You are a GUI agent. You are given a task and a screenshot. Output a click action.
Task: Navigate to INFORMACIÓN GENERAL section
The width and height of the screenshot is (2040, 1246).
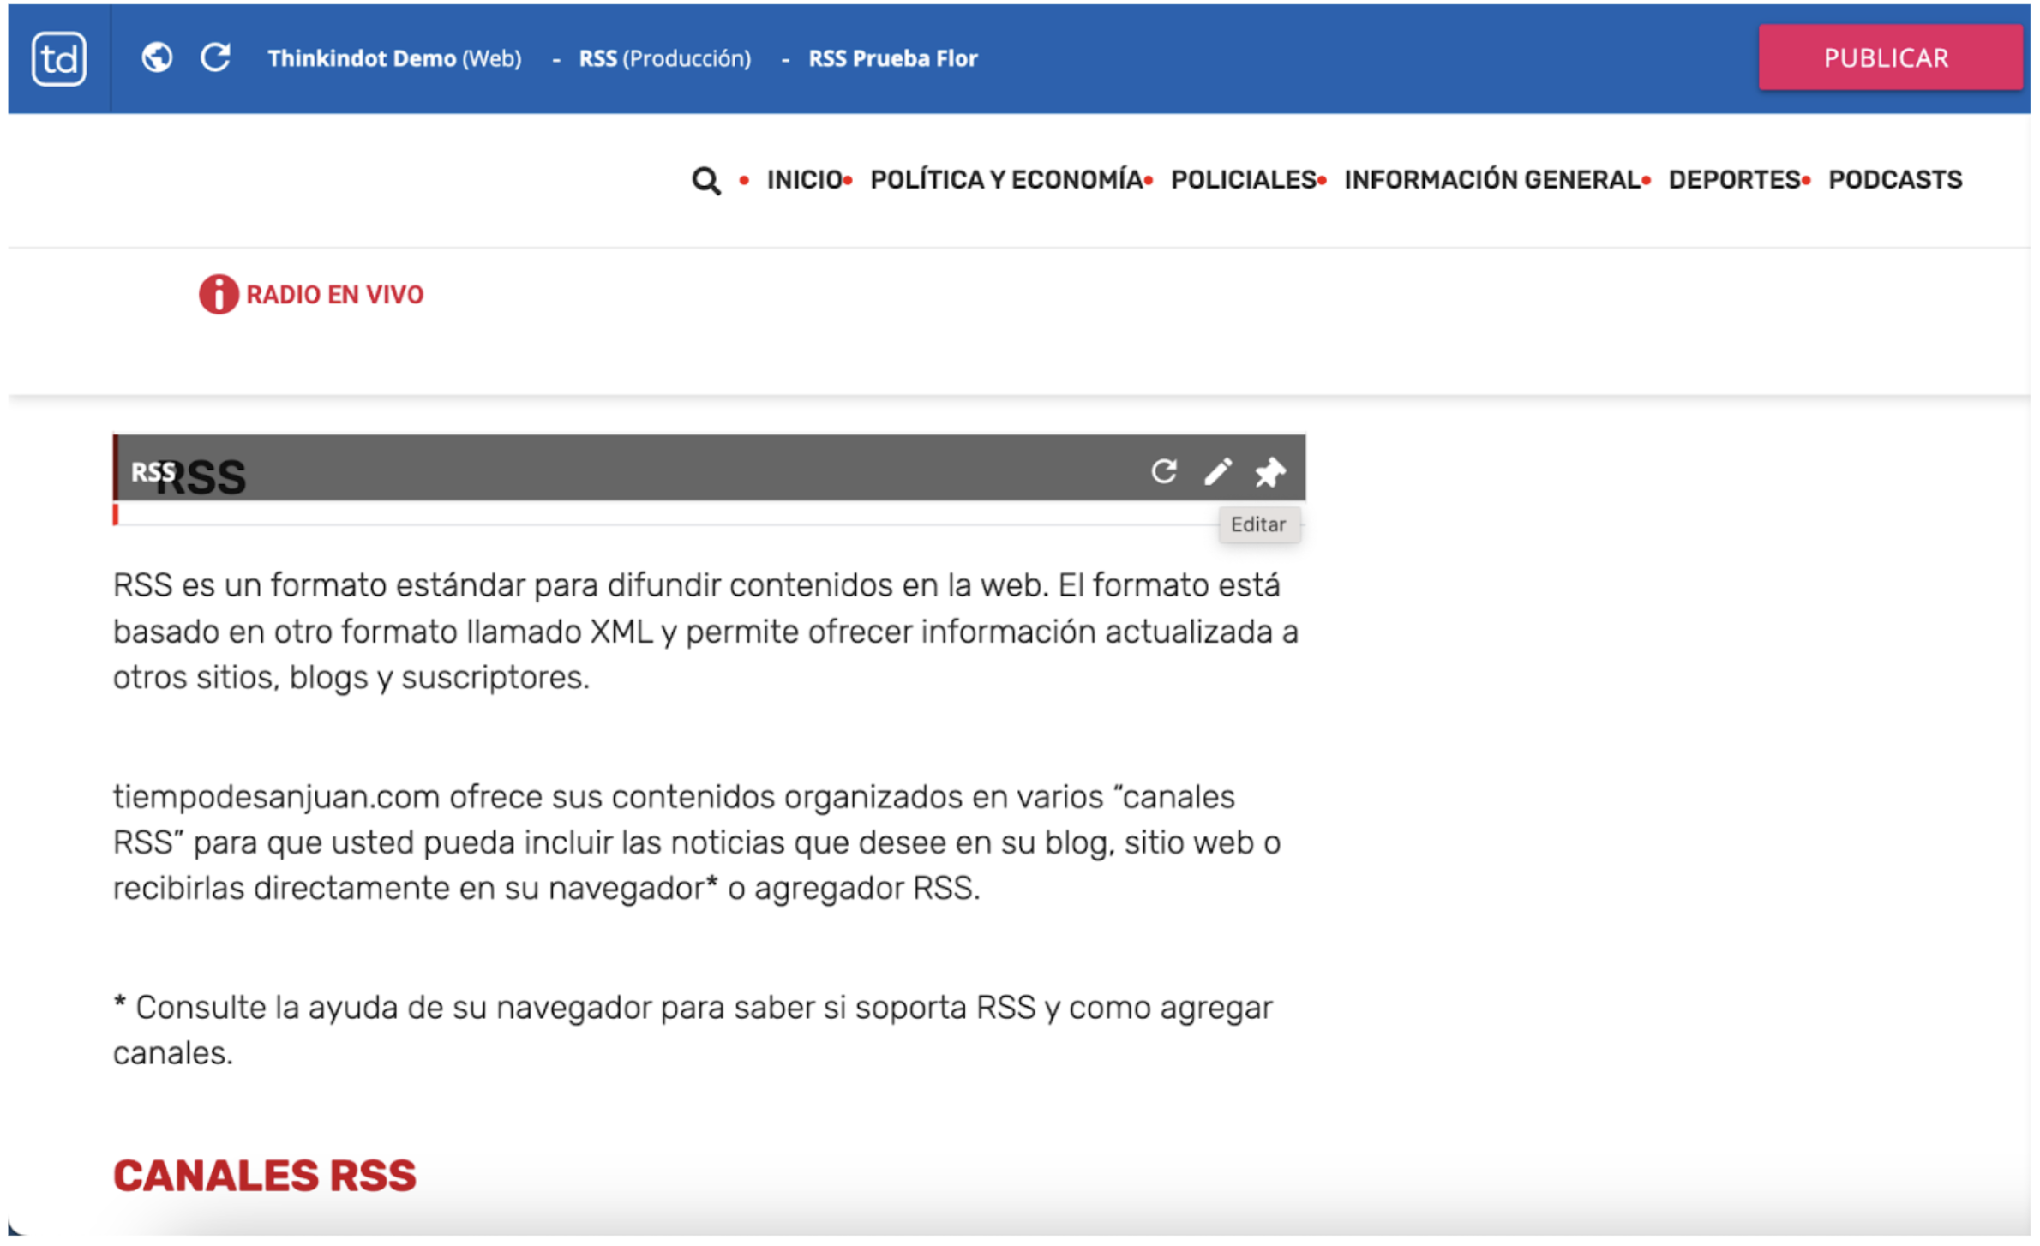click(1491, 180)
